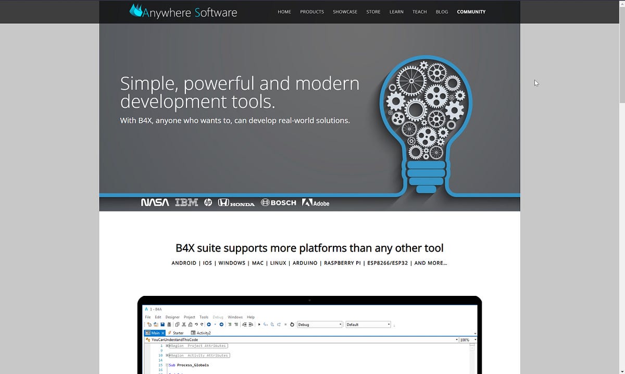This screenshot has height=374, width=625.
Task: Expand the Activity Attributes region
Action: point(167,355)
